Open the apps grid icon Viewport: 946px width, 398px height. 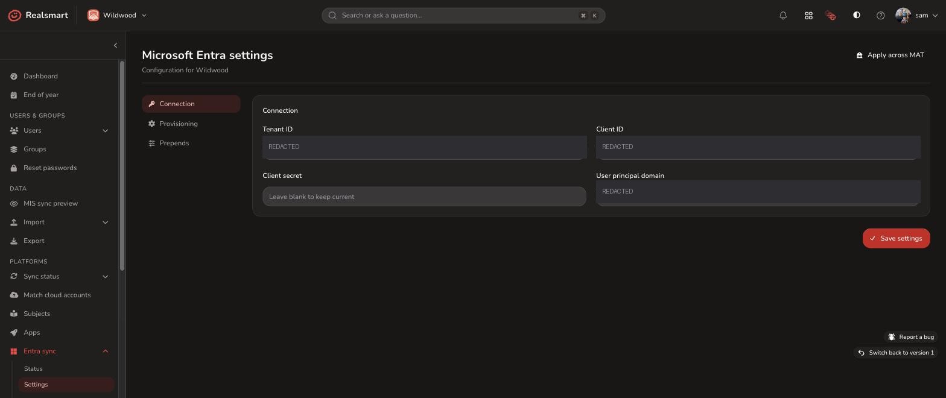click(808, 16)
